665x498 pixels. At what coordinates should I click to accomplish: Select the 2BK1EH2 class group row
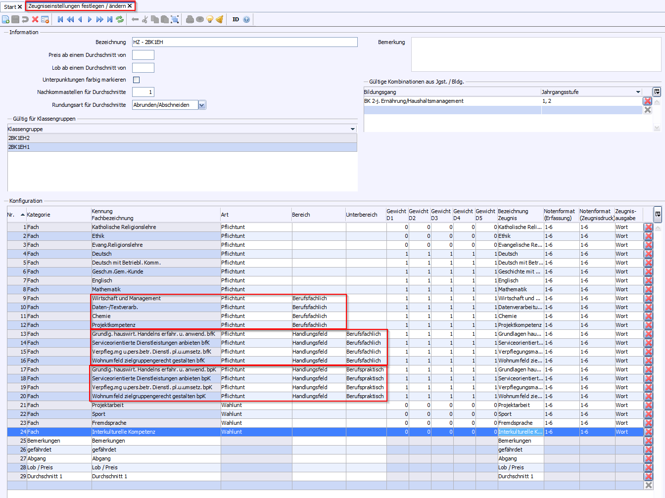pos(182,138)
